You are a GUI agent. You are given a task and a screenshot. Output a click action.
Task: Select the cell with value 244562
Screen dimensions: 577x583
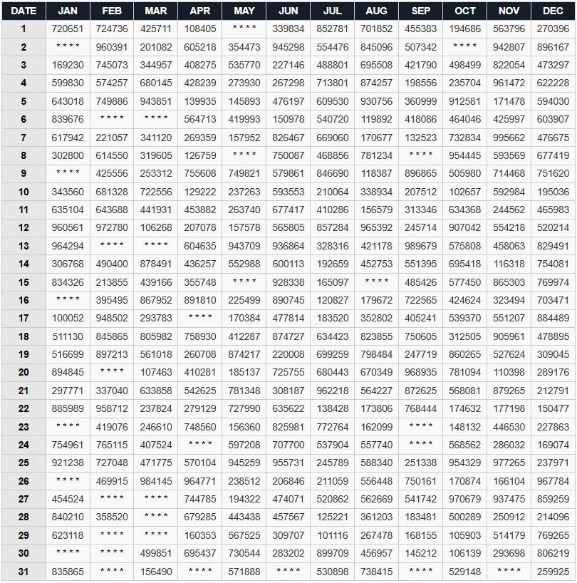click(509, 210)
